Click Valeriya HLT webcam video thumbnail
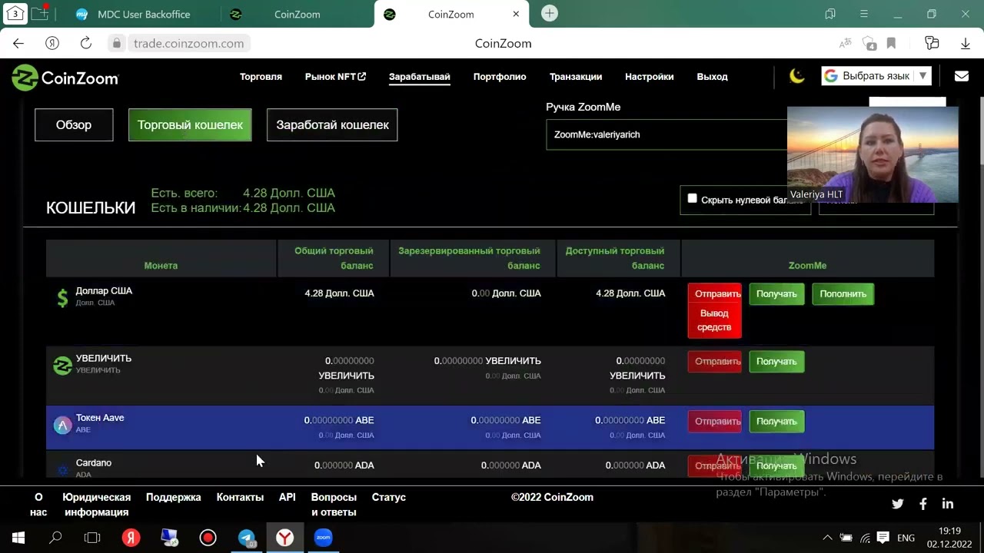984x553 pixels. pos(873,154)
